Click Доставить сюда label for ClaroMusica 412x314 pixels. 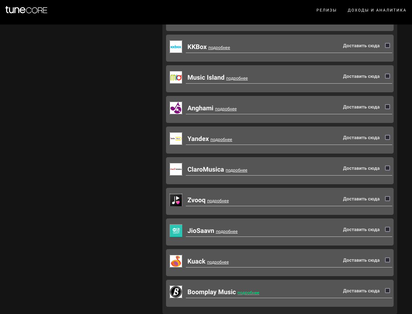361,168
